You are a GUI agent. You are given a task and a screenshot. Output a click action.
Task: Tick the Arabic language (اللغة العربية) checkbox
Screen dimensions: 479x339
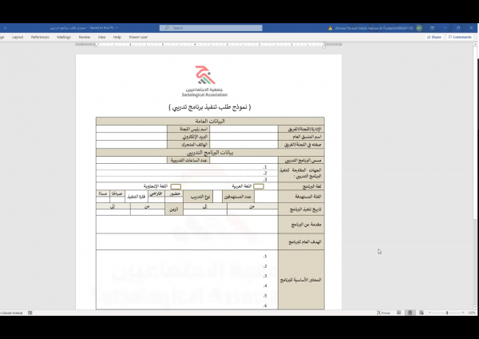point(259,186)
